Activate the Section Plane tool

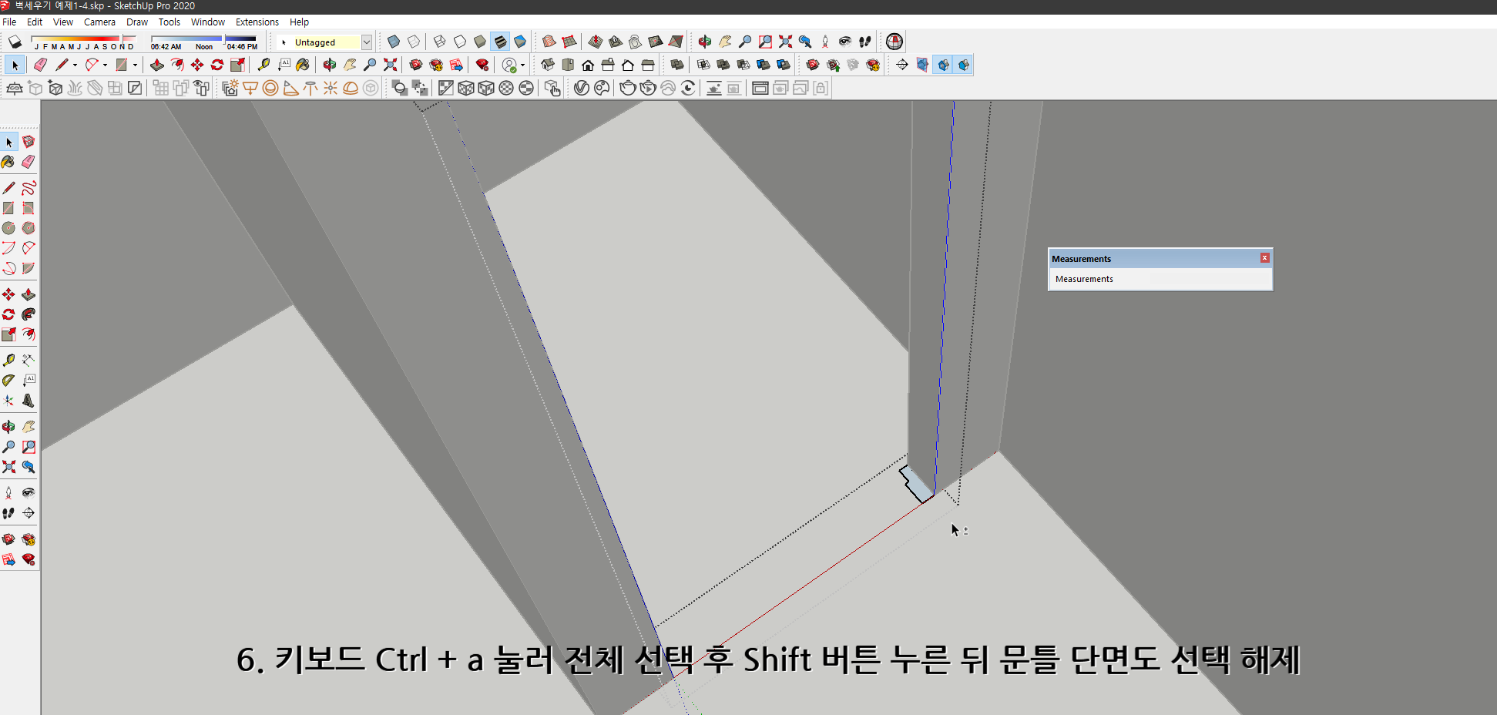point(922,65)
